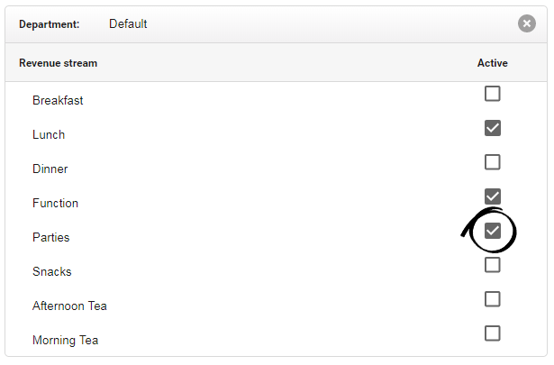554x365 pixels.
Task: Select the Breakfast revenue stream row
Action: click(276, 100)
